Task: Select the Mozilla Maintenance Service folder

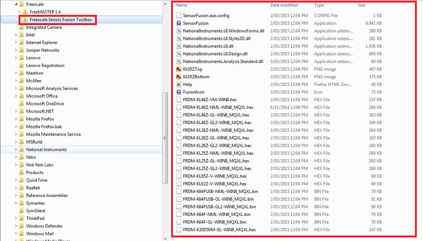Action: [53, 134]
